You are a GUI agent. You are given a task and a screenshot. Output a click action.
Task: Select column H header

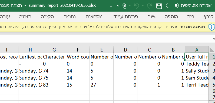tap(30, 50)
